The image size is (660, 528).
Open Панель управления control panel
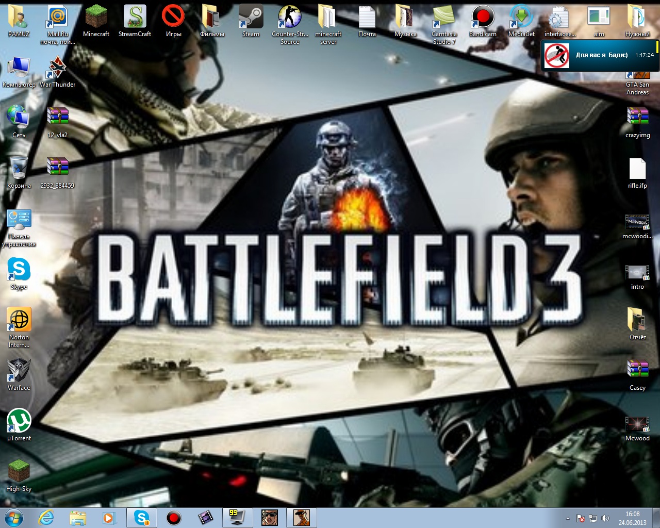[x=19, y=227]
